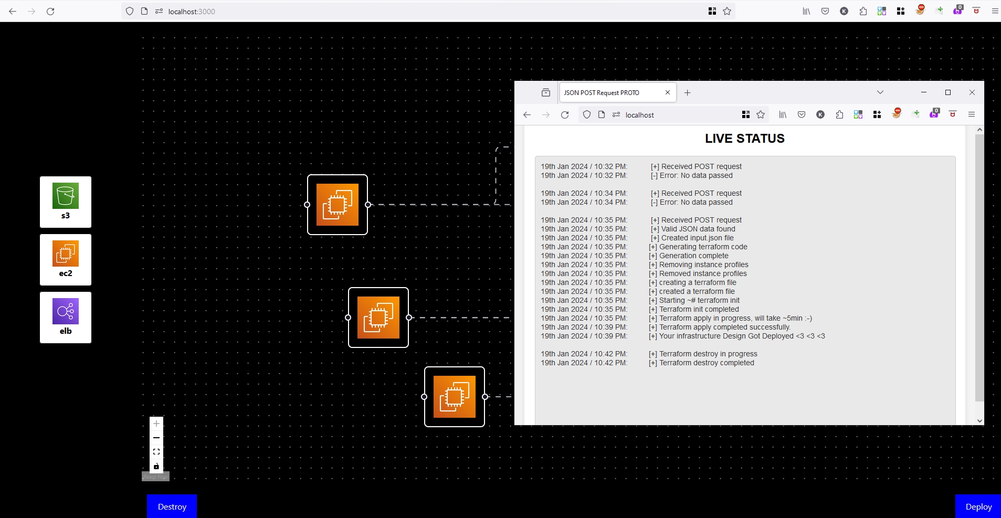Select the s3 bucket node in sidebar
This screenshot has width=1001, height=518.
point(66,202)
